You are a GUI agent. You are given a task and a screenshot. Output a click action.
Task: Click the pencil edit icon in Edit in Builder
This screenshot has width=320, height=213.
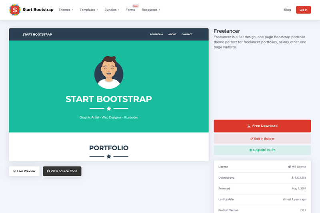click(252, 139)
